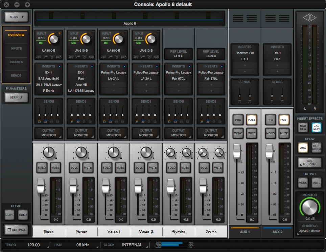Click the Bass input gain knob

pos(53,39)
